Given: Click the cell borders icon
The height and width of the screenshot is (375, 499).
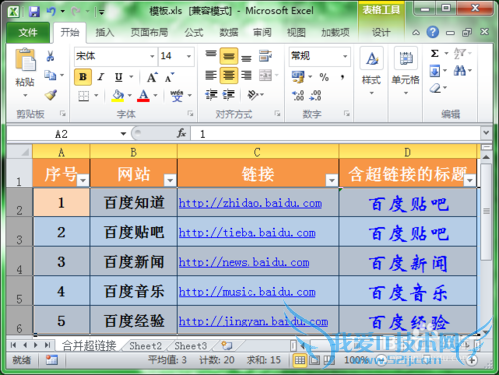Looking at the screenshot, I should pos(83,96).
